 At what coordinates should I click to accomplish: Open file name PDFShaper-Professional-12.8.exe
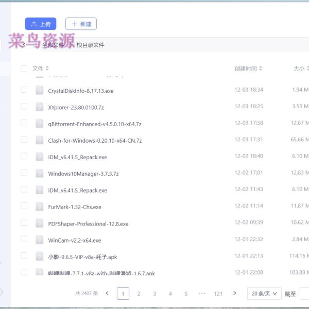click(88, 224)
